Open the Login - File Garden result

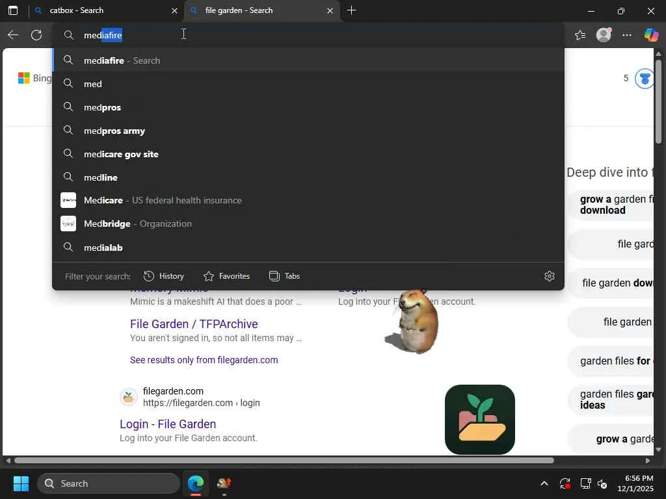point(168,424)
